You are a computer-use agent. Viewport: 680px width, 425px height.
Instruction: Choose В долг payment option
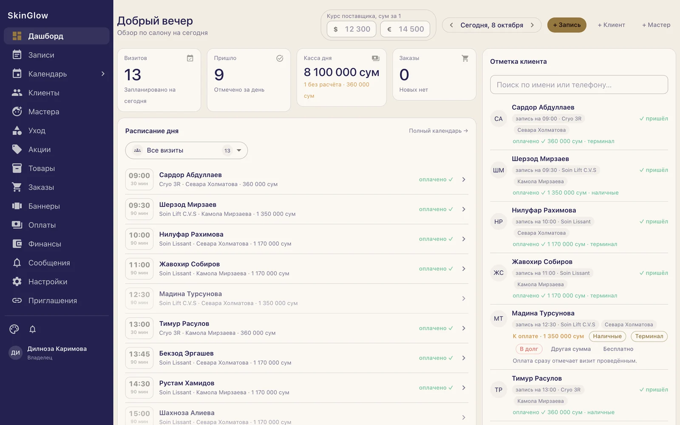(x=529, y=349)
